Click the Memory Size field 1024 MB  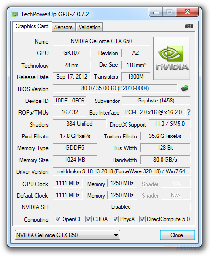point(75,160)
